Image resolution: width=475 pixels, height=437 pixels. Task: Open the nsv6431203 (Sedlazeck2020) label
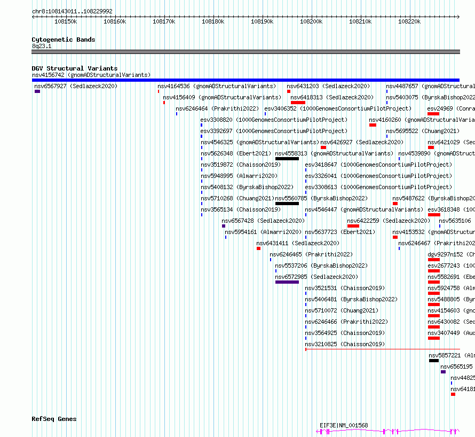coord(328,86)
